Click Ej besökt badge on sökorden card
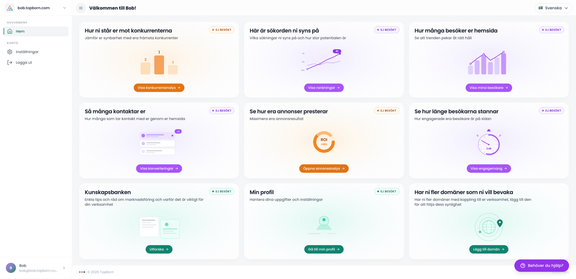The height and width of the screenshot is (279, 576). [387, 30]
